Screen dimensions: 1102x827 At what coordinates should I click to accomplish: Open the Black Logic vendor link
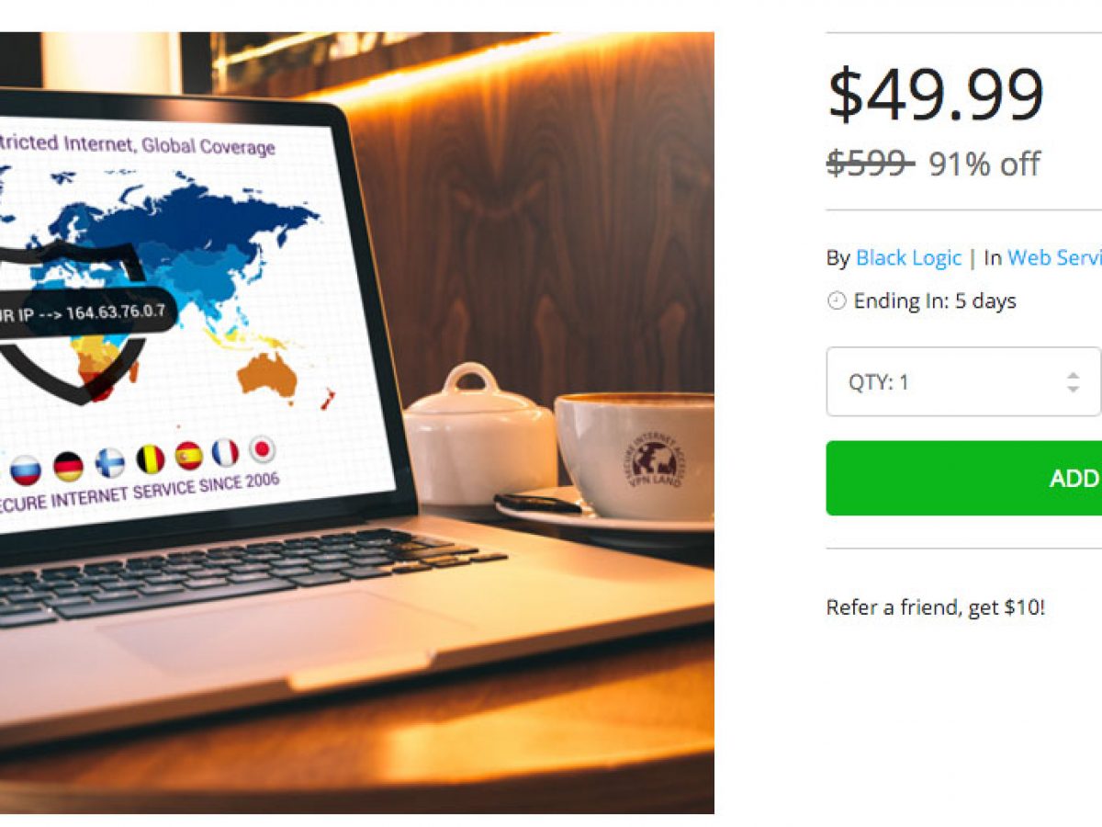908,258
